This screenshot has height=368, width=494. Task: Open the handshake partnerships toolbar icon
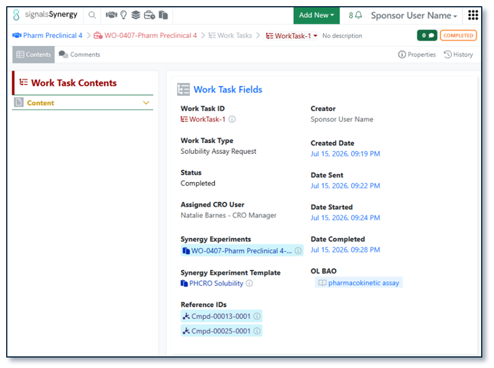111,15
